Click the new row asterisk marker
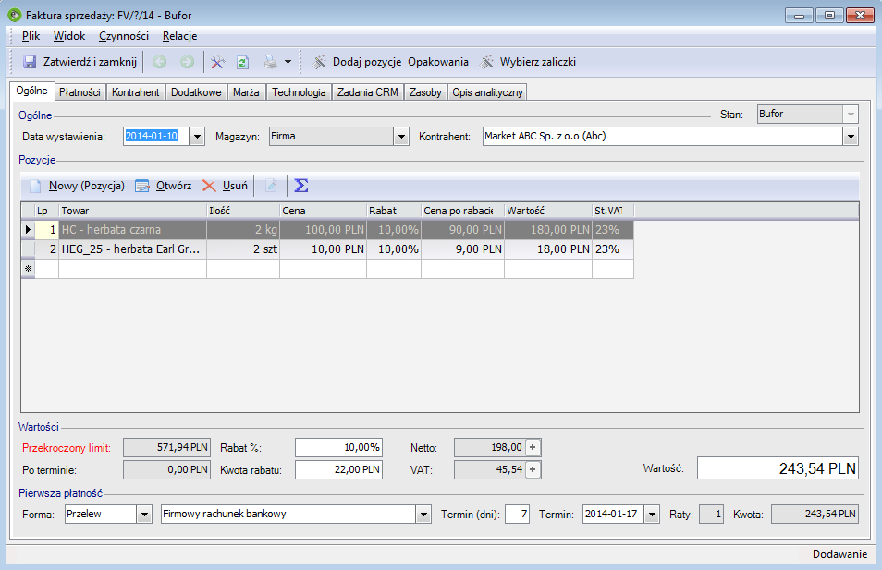Screen dimensions: 882x570 click(x=28, y=269)
